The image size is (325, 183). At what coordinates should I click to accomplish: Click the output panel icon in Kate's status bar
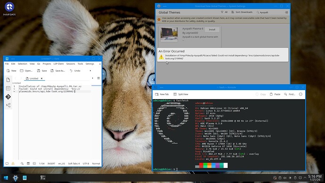(7, 164)
